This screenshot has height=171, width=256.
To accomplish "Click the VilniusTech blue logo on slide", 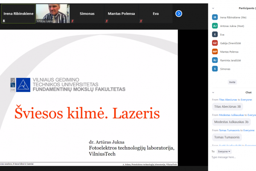I will [23, 85].
